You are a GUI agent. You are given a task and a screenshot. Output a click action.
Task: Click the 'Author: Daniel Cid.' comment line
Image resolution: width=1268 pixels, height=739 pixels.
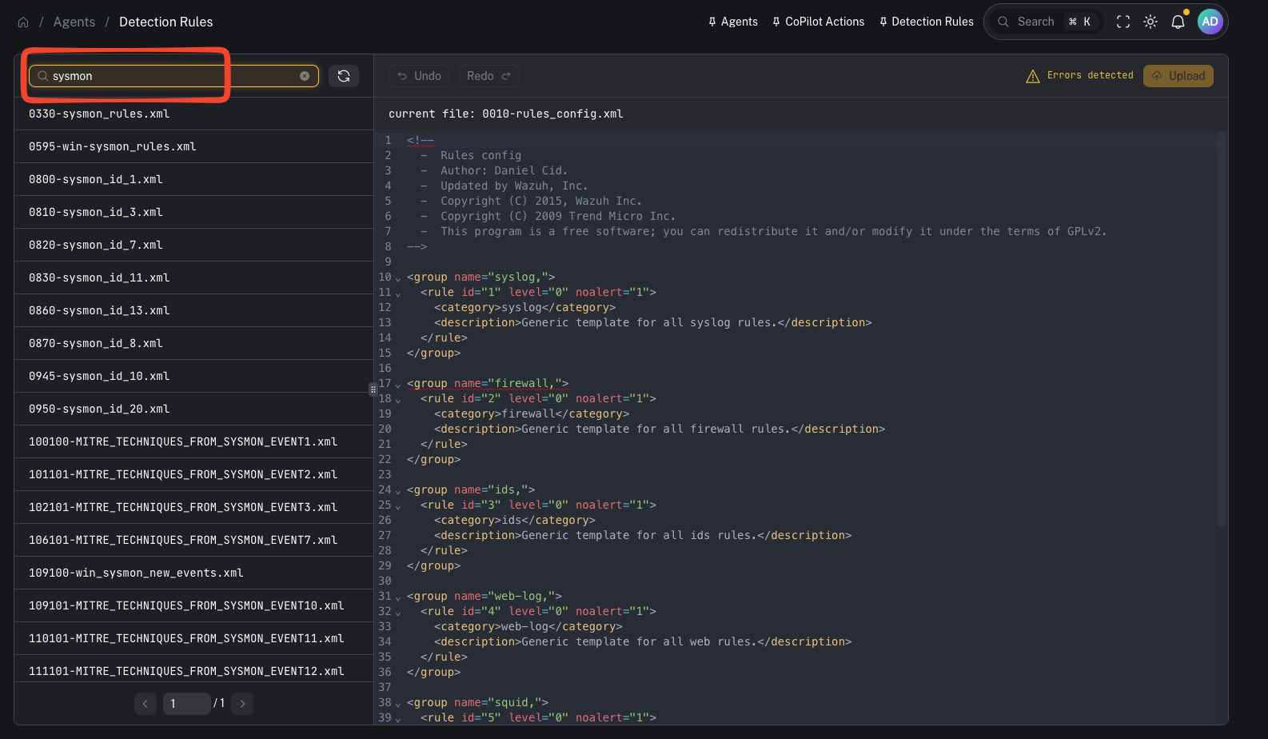(x=504, y=170)
